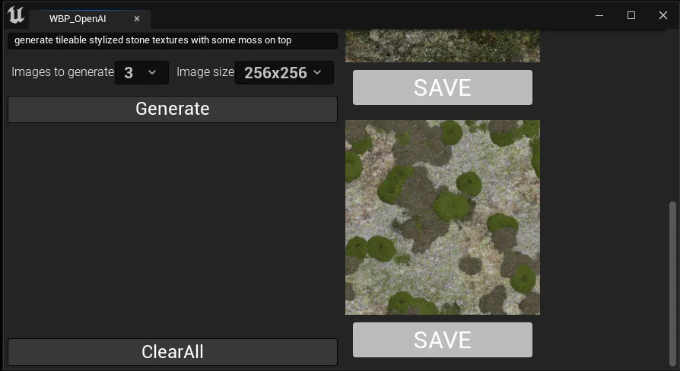Open the Image size 256x256 dropdown
This screenshot has height=371, width=680.
coord(284,72)
